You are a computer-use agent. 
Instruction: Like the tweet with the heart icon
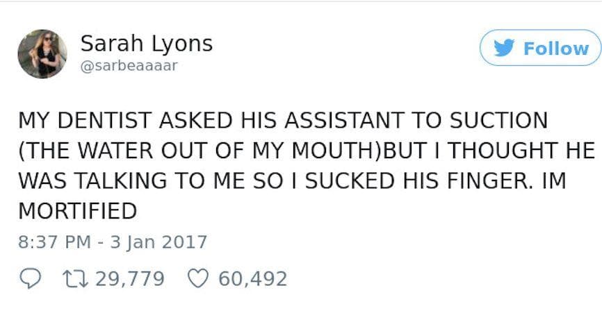[198, 278]
